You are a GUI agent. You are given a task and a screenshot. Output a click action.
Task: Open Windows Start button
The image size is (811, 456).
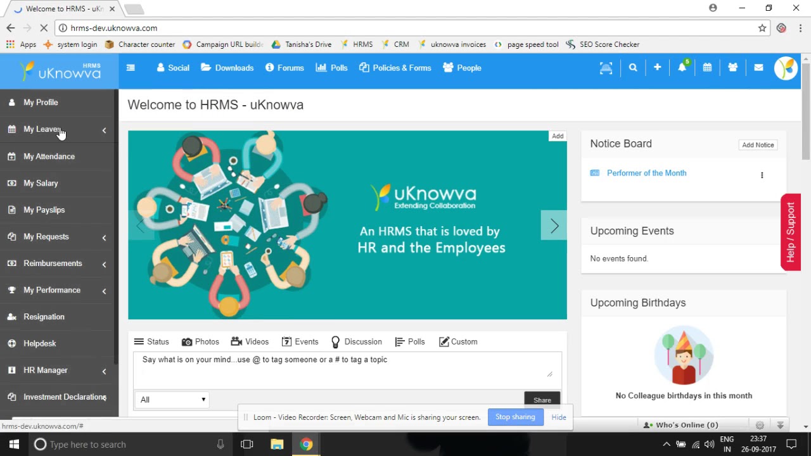(x=14, y=444)
